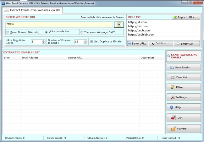Viewport: 204px width, 142px height.
Task: Open the Help button
Action: [x=184, y=107]
